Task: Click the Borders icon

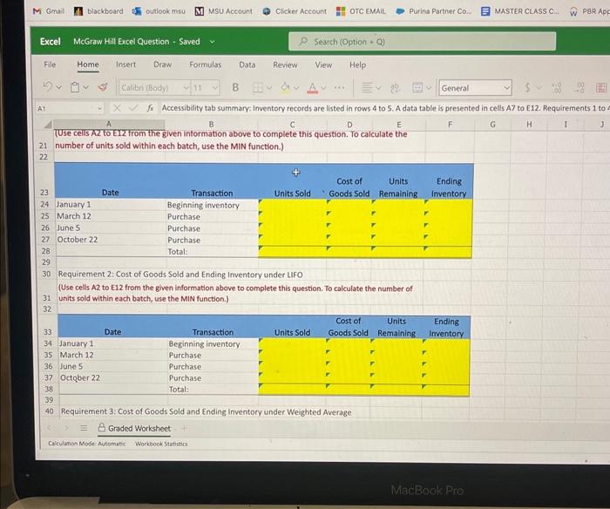Action: tap(258, 88)
